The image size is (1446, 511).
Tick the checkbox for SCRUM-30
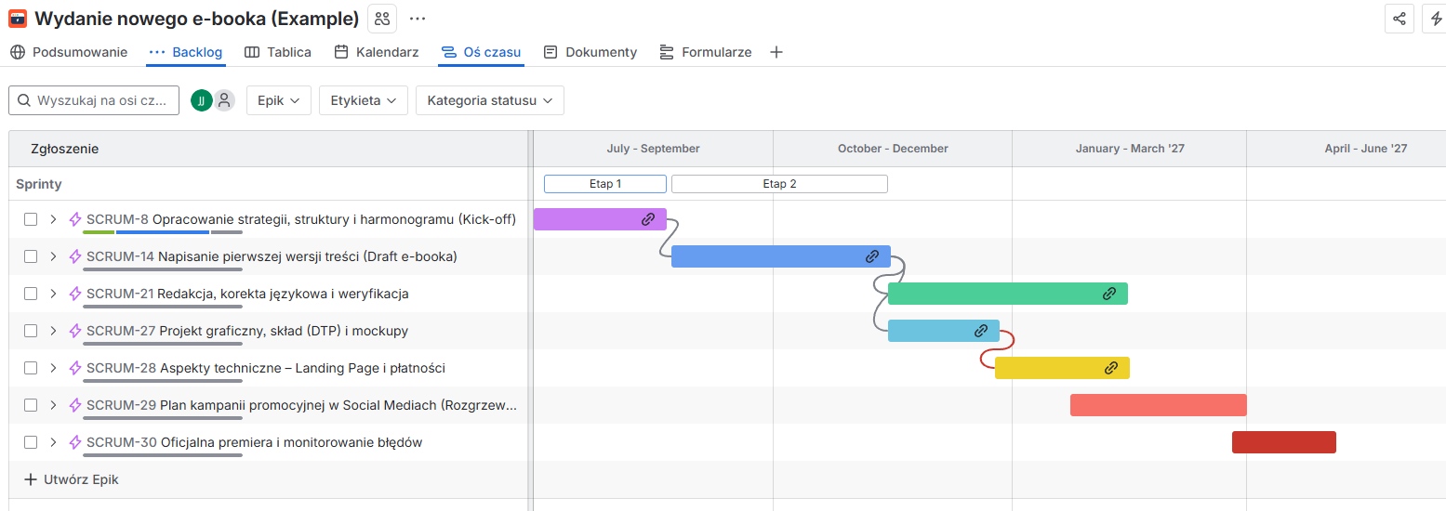click(x=31, y=442)
